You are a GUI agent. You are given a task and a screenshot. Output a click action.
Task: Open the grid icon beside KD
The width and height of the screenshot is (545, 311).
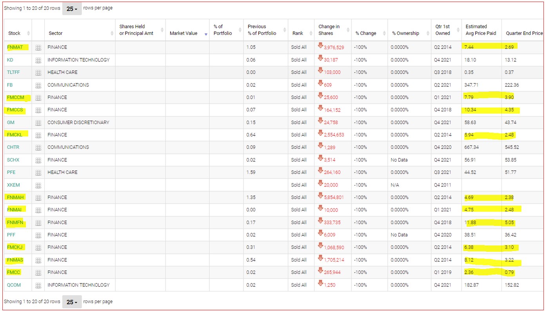coord(38,60)
